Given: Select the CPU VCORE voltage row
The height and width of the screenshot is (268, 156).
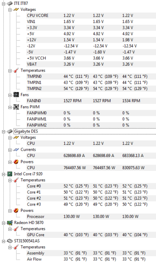Looking at the screenshot, I should click(91, 15).
